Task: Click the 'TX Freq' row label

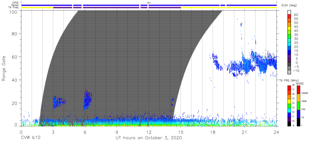Action: point(14,8)
